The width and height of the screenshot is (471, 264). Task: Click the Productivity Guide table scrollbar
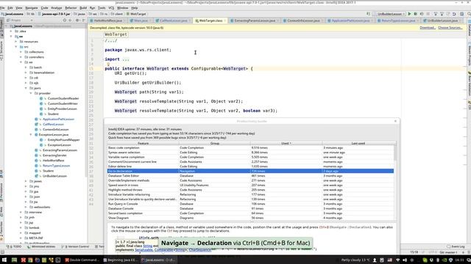(x=395, y=153)
